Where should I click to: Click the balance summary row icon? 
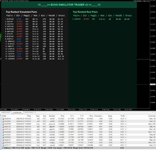click(x=3, y=148)
